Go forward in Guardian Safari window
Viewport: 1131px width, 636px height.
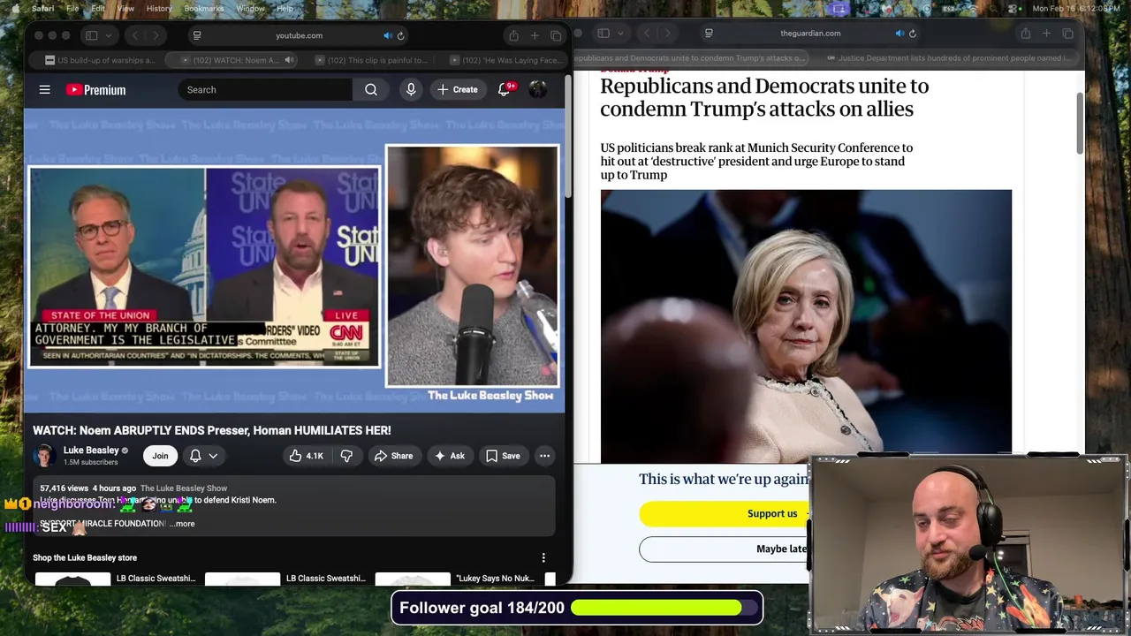pos(667,34)
